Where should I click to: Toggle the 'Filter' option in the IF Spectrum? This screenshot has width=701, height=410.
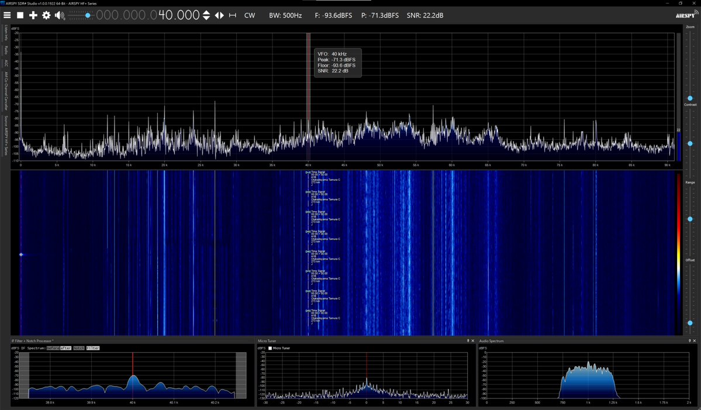[93, 348]
